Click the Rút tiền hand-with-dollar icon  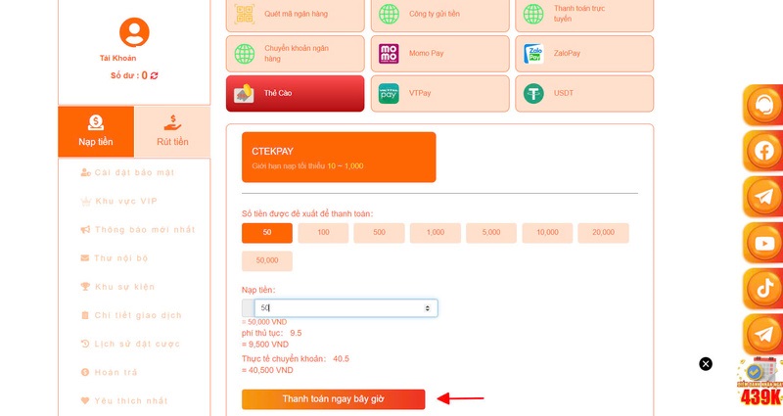tap(172, 122)
